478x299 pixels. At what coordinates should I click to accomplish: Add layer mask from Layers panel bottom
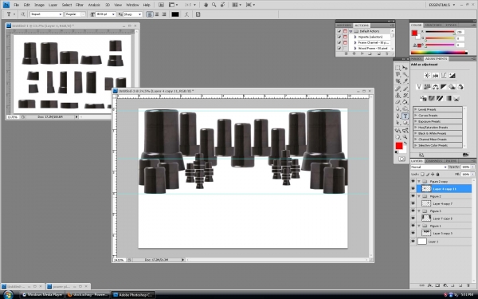pos(437,285)
